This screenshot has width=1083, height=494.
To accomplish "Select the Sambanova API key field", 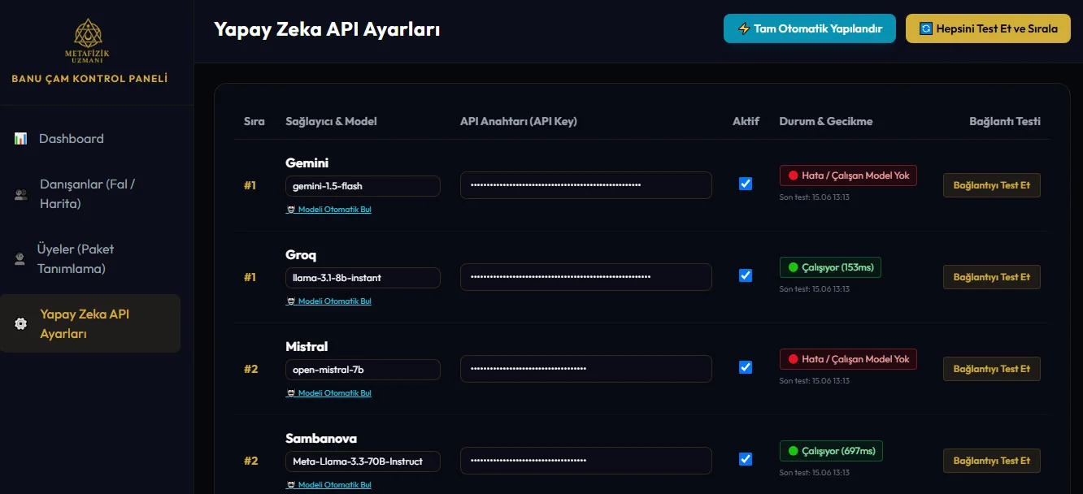I will tap(586, 461).
